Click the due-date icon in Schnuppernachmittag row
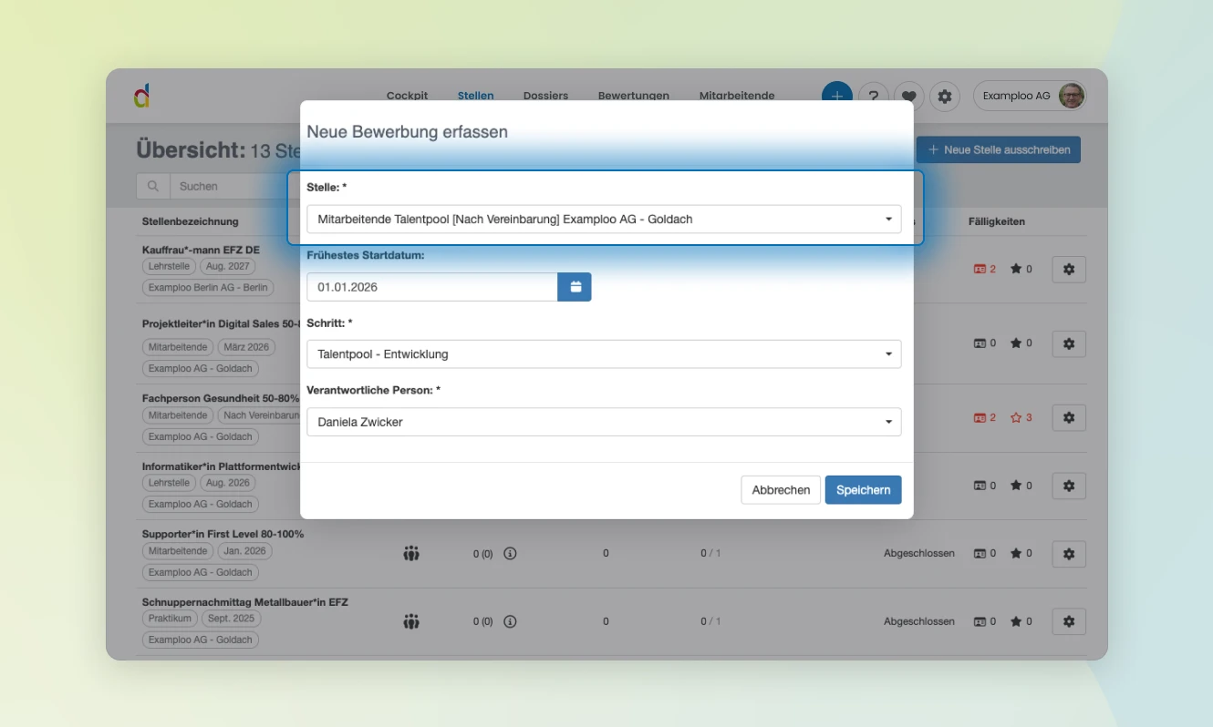1213x727 pixels. (x=980, y=621)
